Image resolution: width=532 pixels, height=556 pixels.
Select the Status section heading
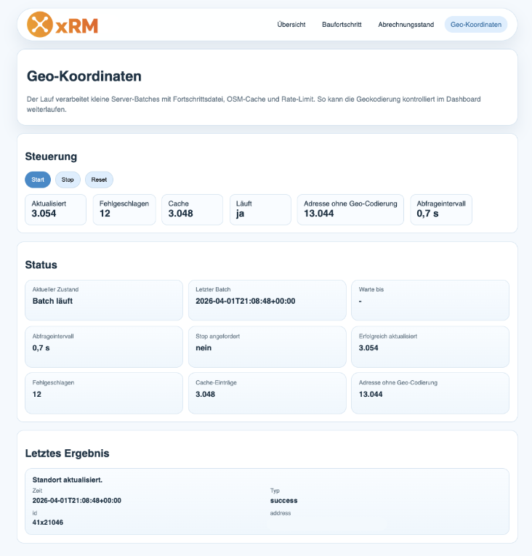[41, 265]
